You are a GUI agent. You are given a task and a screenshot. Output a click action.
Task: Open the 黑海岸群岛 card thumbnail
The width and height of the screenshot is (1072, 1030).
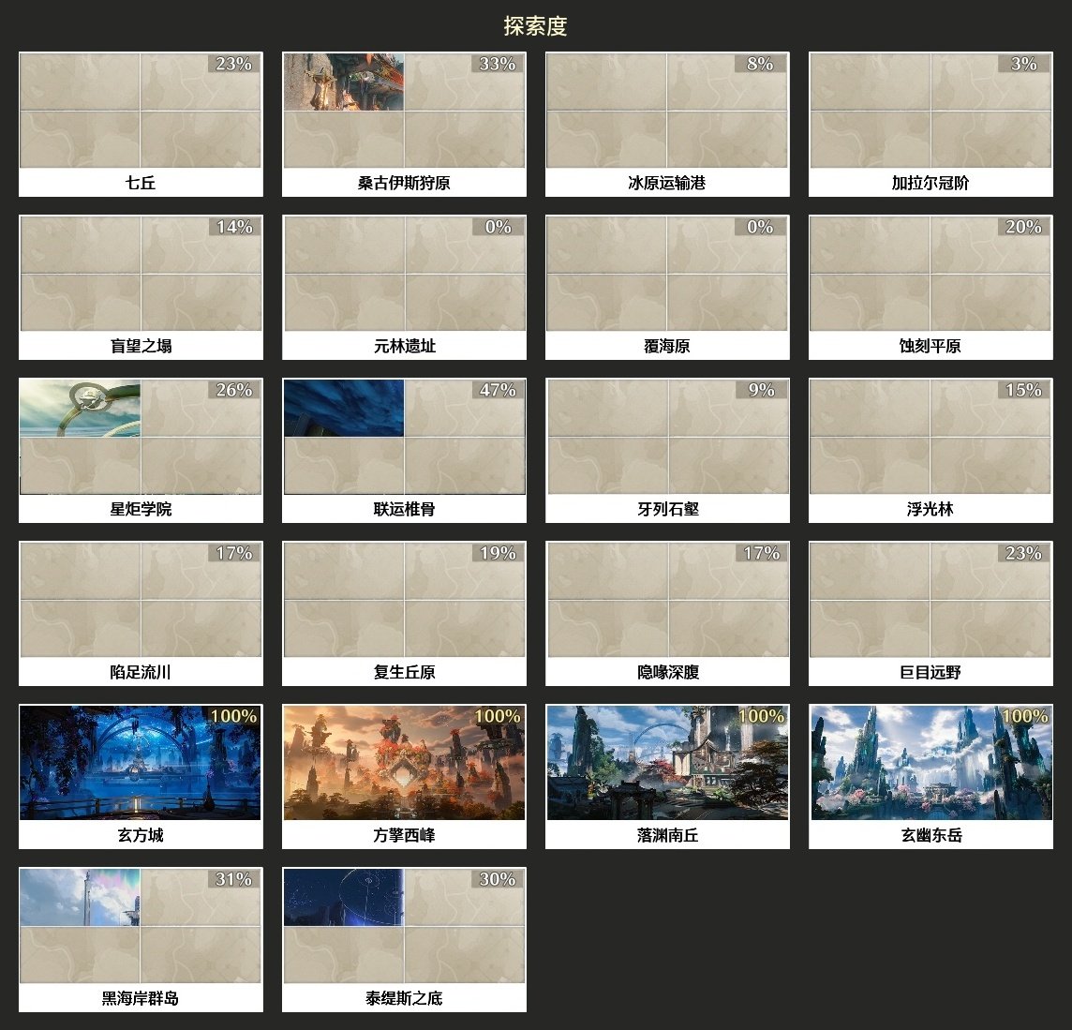pyautogui.click(x=141, y=926)
